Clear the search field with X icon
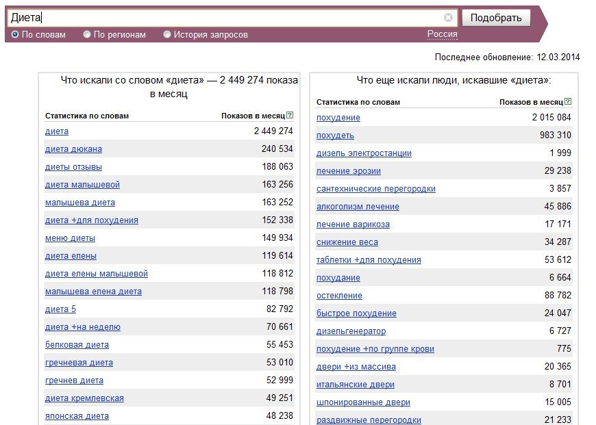This screenshot has width=596, height=425. (x=448, y=18)
